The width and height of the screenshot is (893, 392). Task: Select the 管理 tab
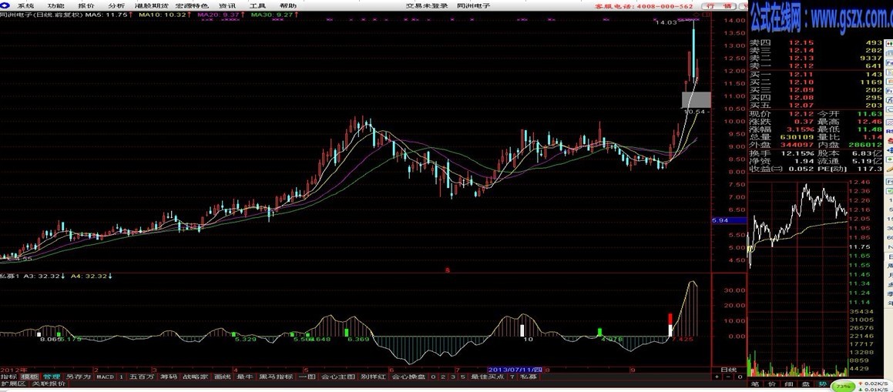[52, 377]
